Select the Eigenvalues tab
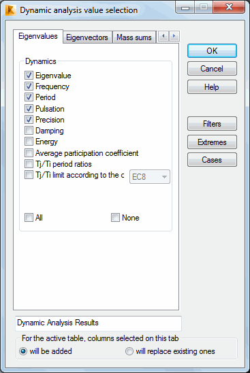Image resolution: width=250 pixels, height=373 pixels. 38,36
